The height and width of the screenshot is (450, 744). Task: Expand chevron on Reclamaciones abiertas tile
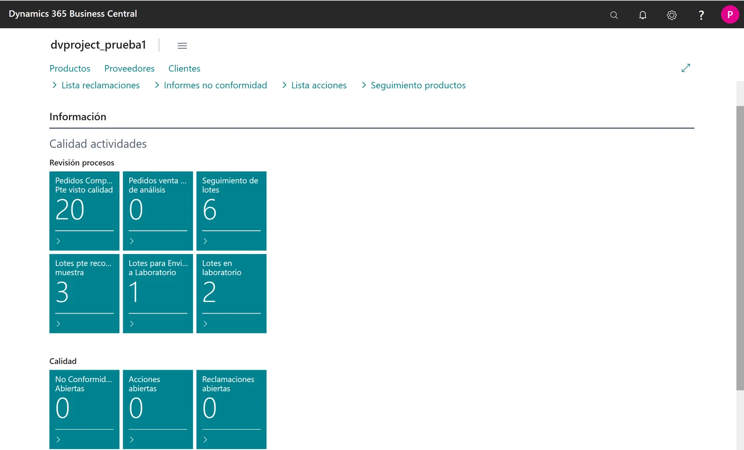(x=205, y=439)
